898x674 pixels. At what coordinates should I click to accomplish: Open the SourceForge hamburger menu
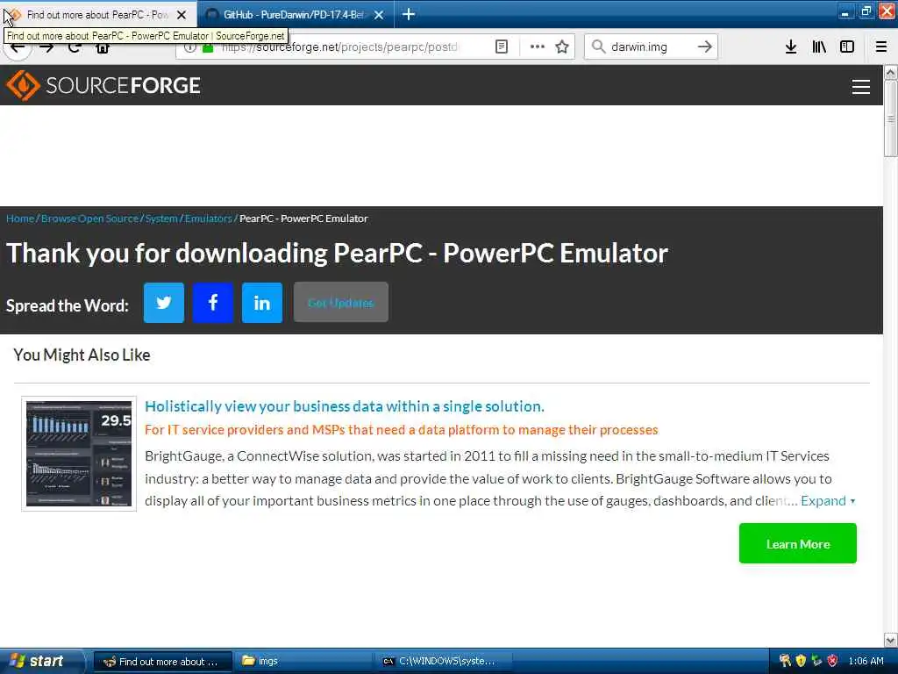pos(861,87)
